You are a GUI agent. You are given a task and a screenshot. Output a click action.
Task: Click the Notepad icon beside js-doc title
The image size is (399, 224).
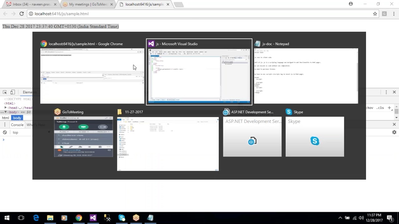coord(257,44)
